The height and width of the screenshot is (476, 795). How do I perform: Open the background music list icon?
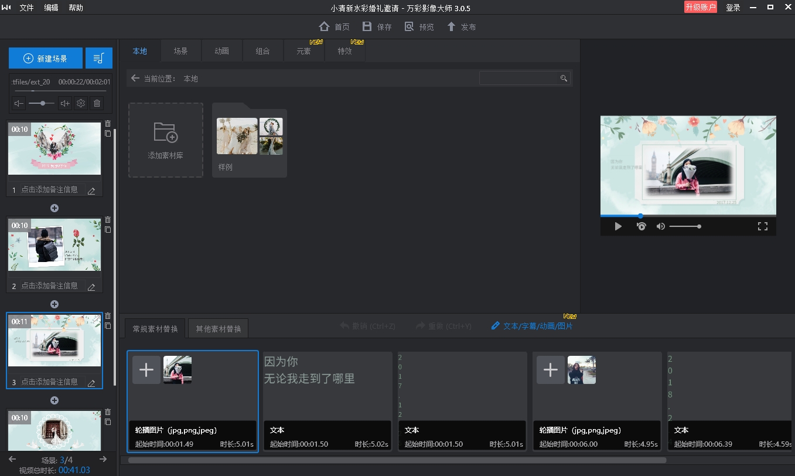[x=98, y=58]
